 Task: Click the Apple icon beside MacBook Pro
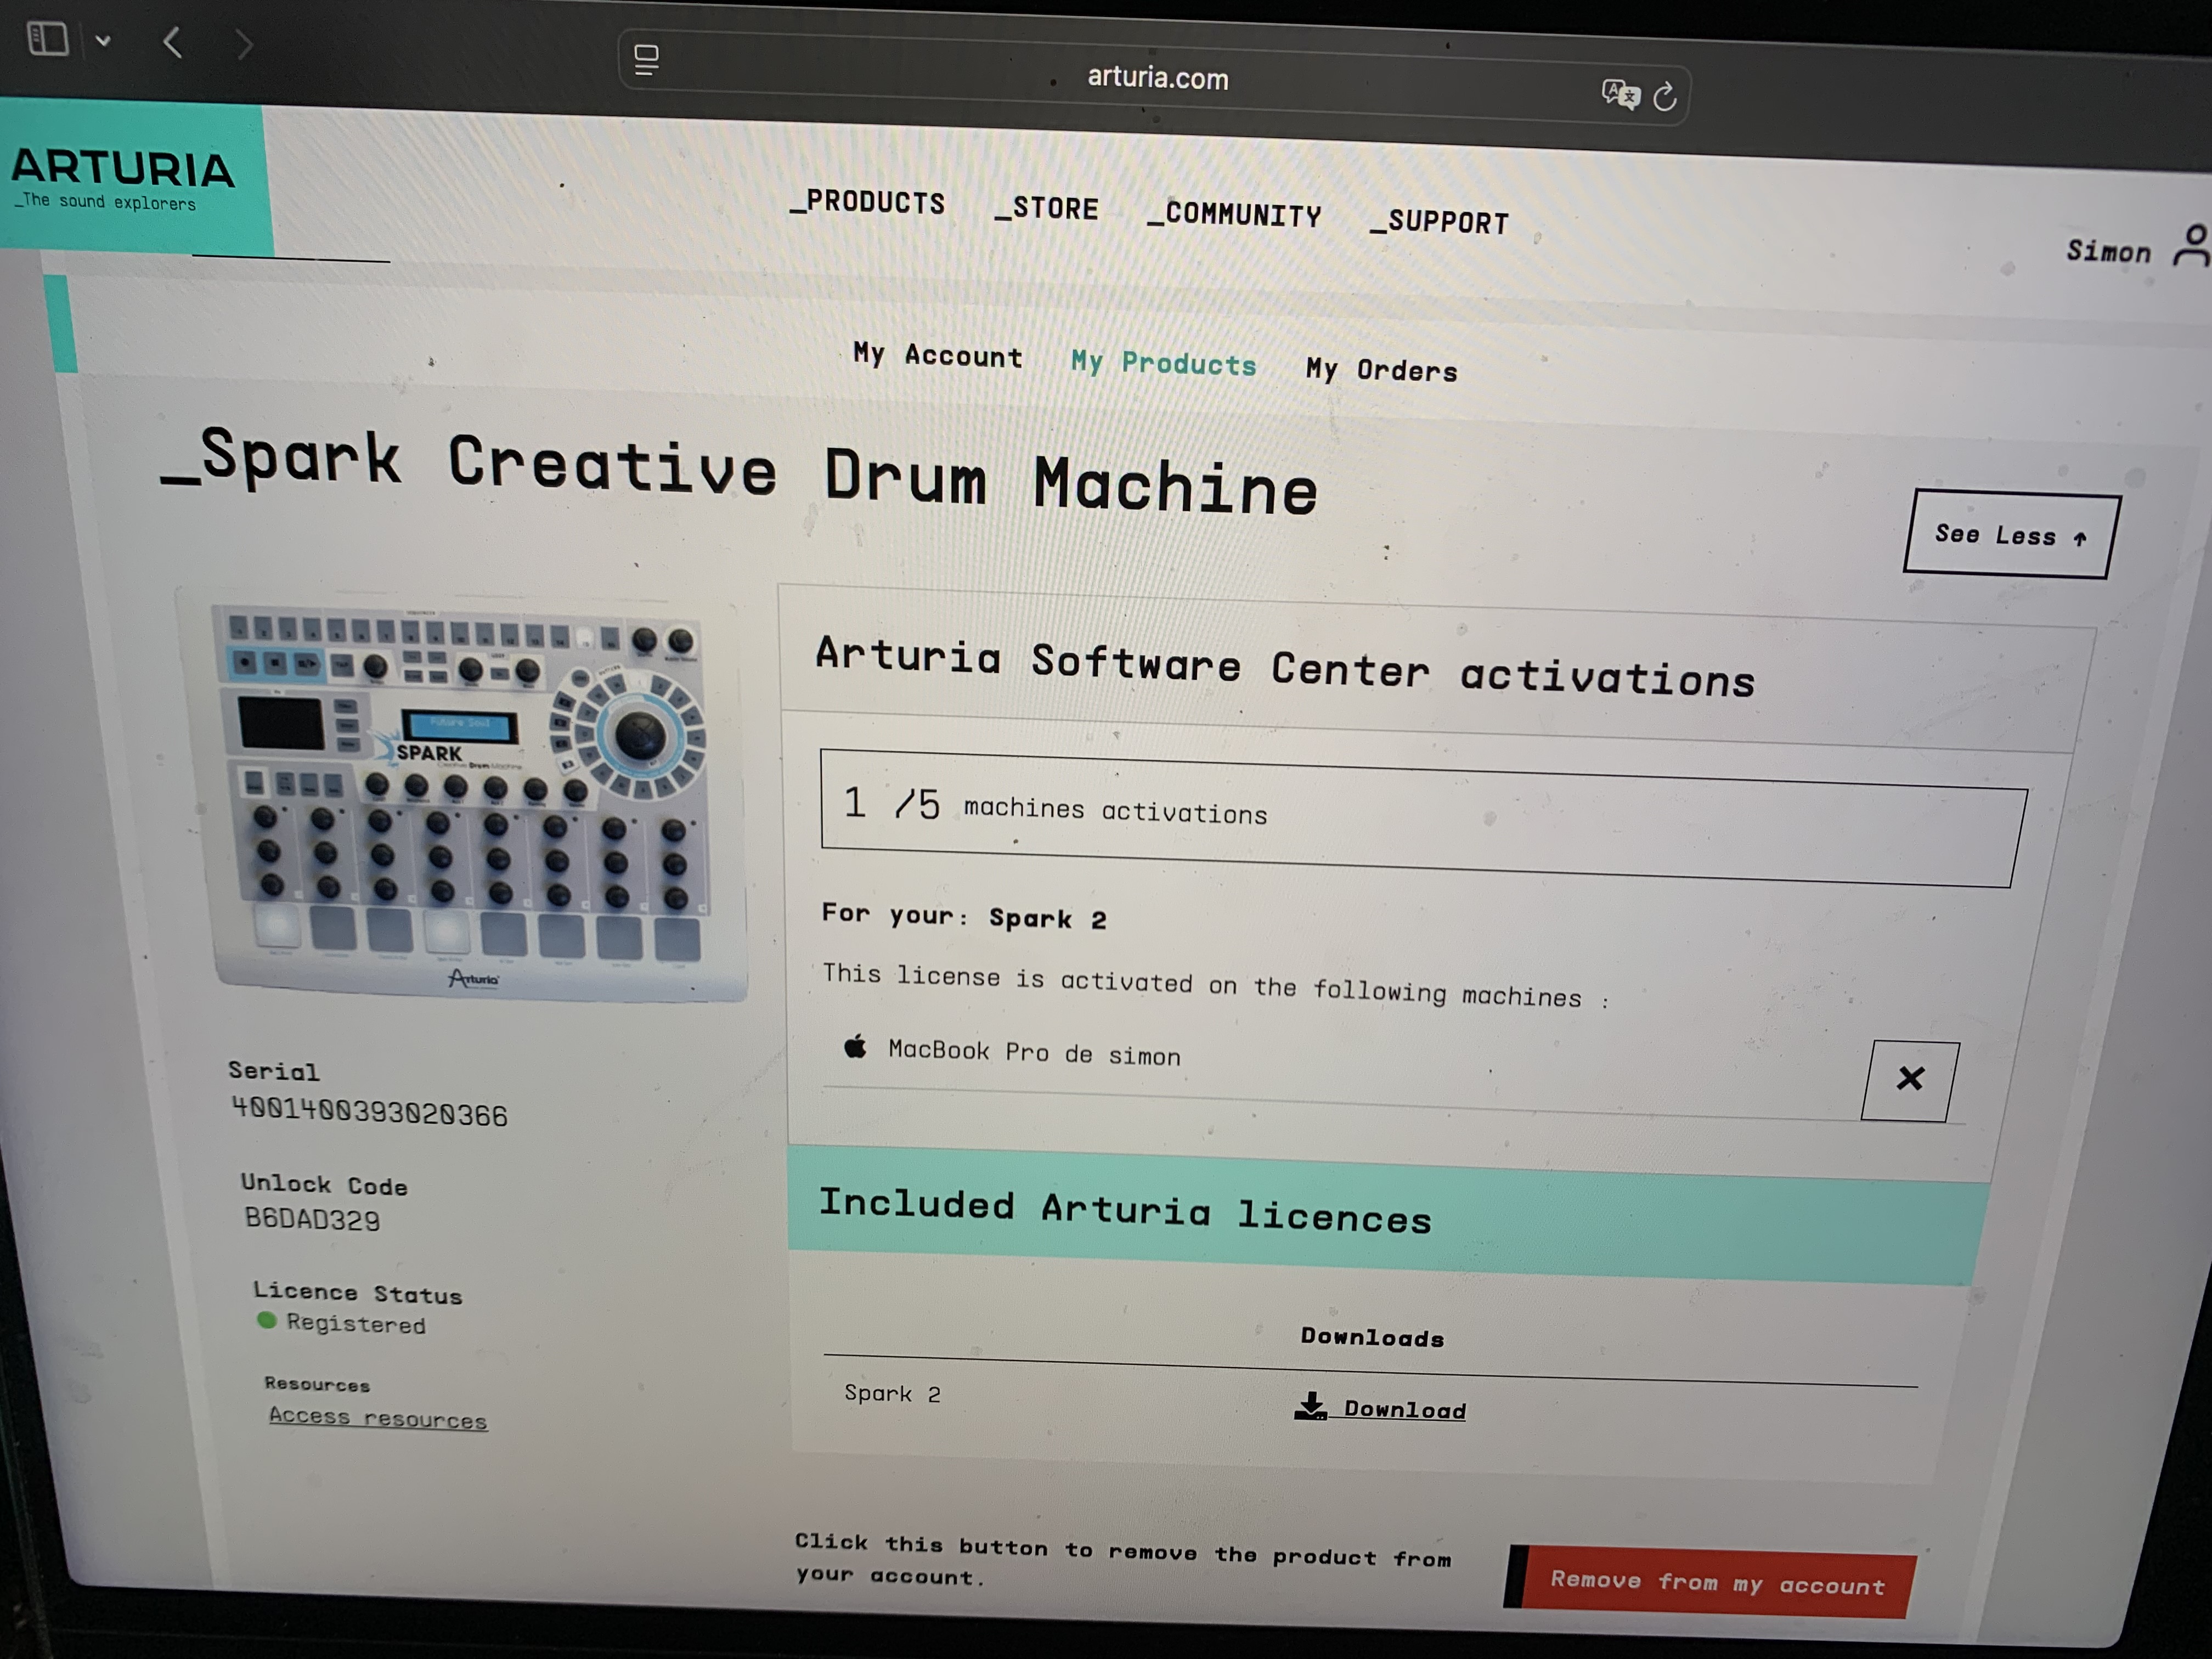[x=855, y=1046]
